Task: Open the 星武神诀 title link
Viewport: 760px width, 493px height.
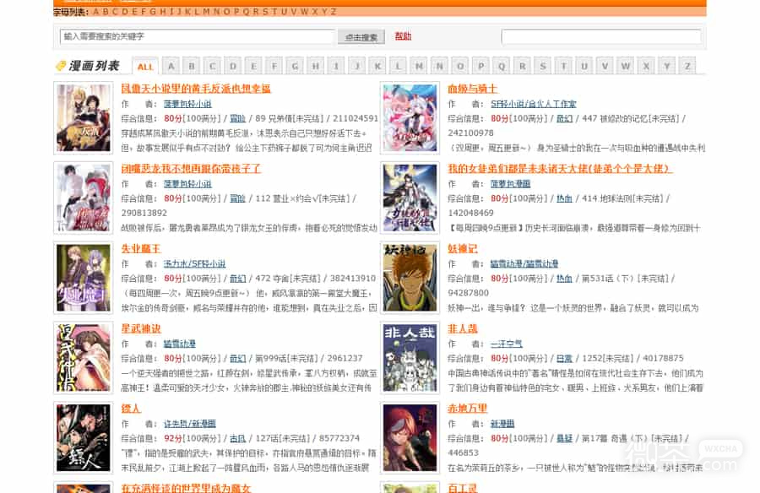Action: coord(140,328)
